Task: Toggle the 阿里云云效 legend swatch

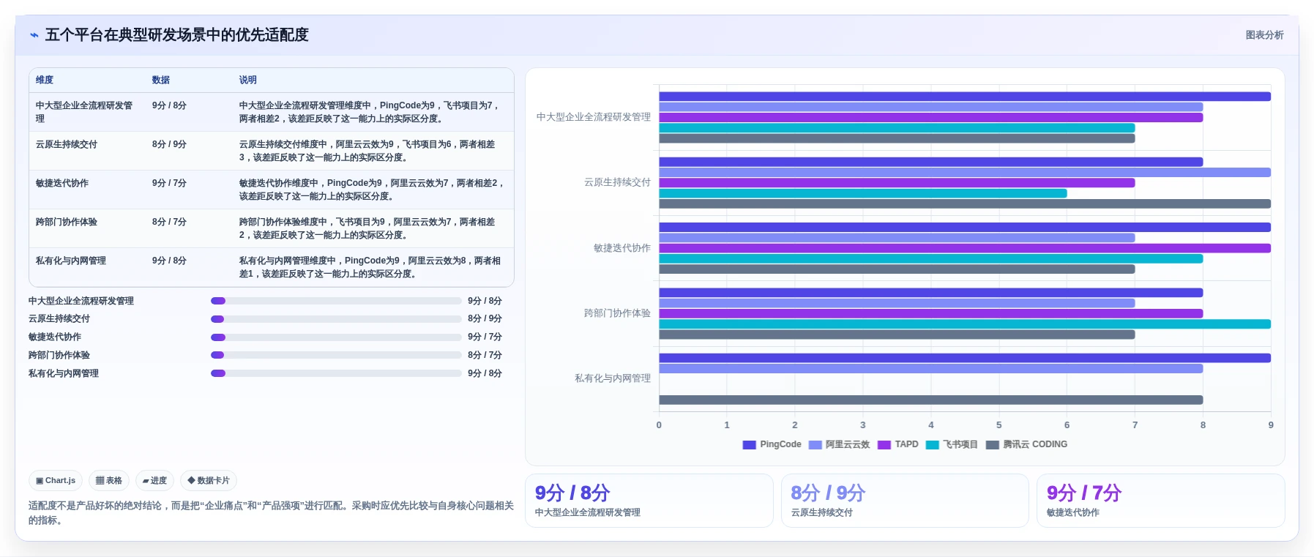Action: click(x=815, y=445)
